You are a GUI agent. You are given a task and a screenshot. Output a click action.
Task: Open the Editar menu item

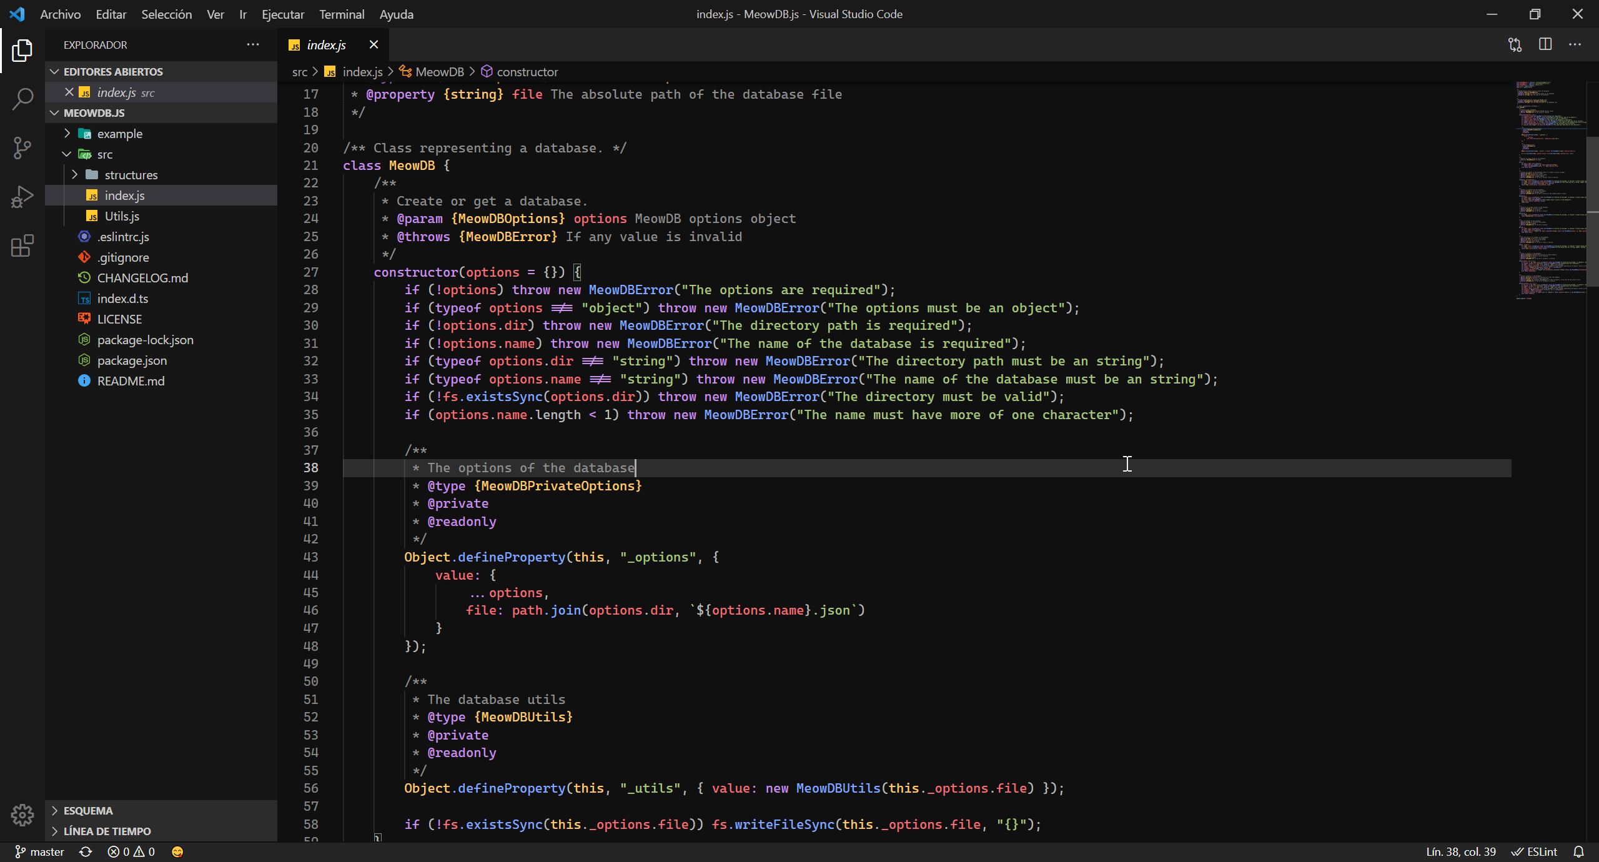pyautogui.click(x=111, y=14)
